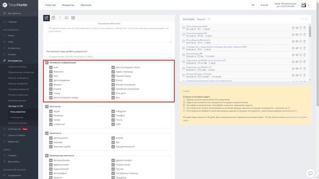Viewport: 319px width, 179px height.
Task: Toggle the Страна checkbox
Action: tap(51, 89)
